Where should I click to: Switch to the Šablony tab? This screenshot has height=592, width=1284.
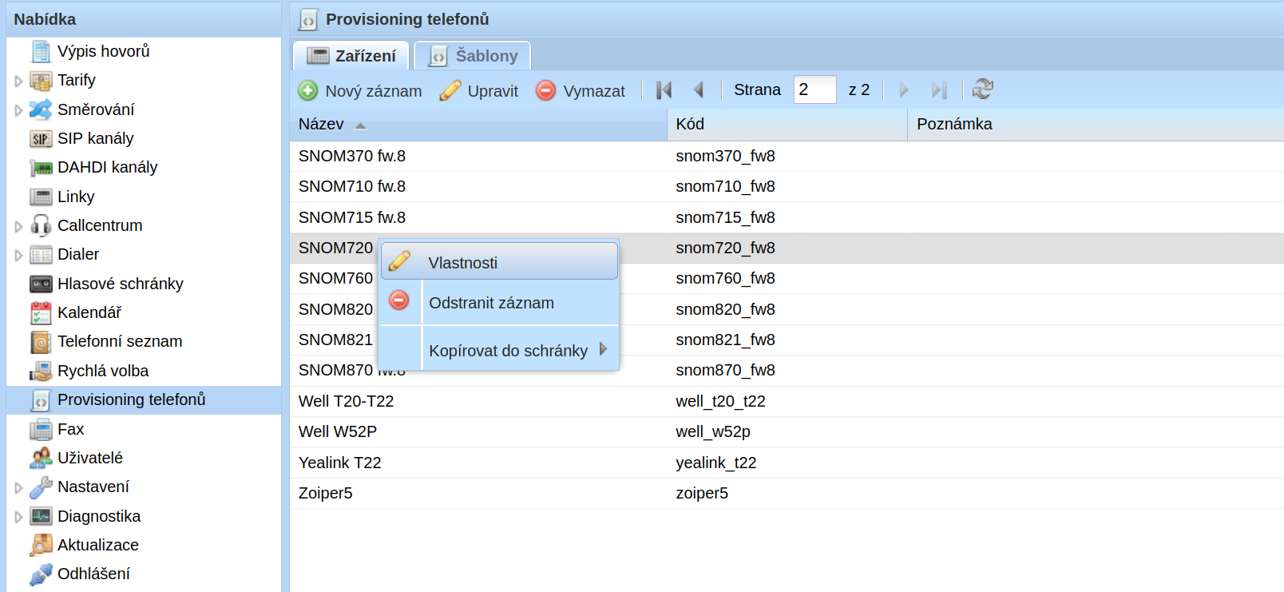tap(473, 56)
